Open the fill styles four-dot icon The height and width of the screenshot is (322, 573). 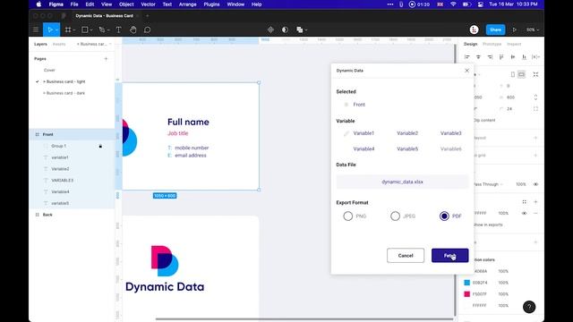pyautogui.click(x=525, y=202)
